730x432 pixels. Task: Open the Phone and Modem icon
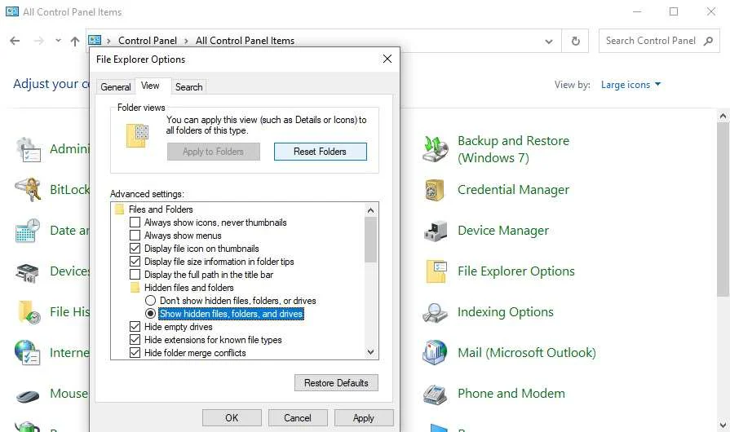(x=436, y=394)
